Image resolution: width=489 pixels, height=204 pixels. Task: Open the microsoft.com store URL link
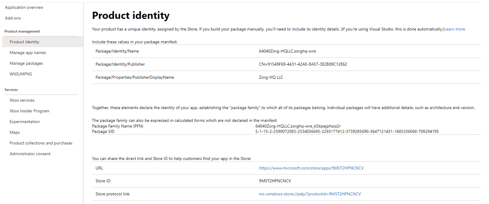311,168
